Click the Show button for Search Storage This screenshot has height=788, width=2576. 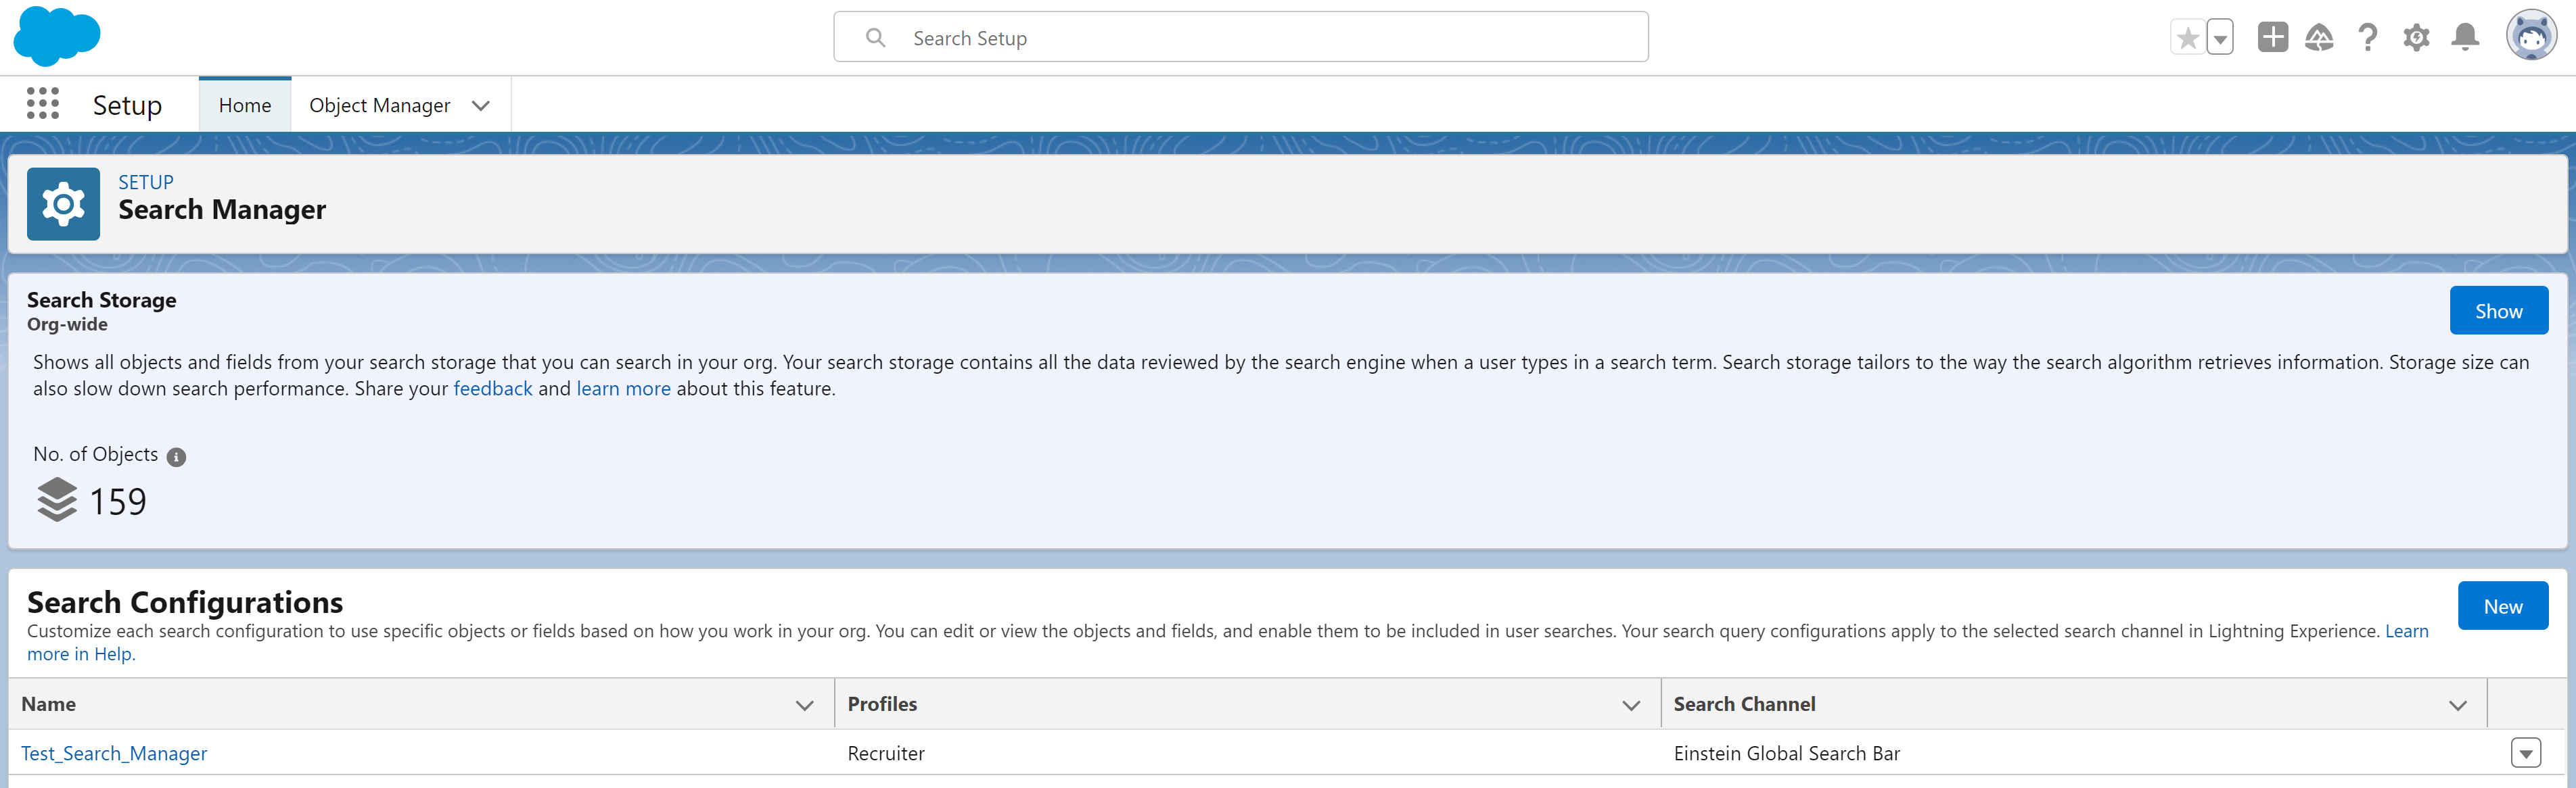pos(2498,311)
